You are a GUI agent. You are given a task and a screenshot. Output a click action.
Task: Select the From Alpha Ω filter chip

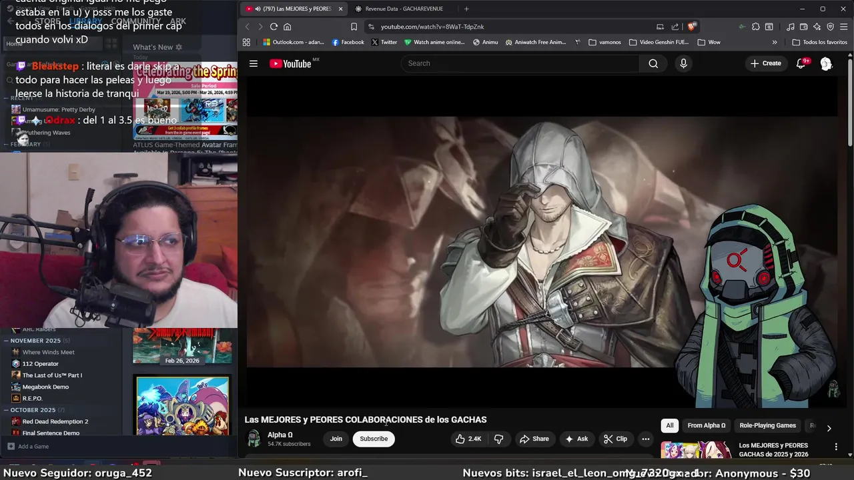click(707, 425)
